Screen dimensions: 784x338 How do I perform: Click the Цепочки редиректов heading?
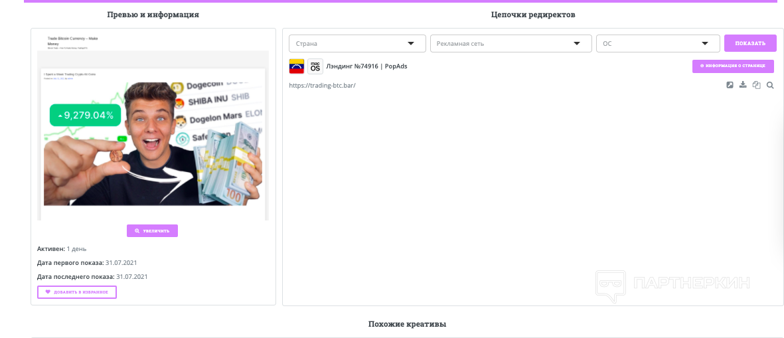tap(533, 15)
